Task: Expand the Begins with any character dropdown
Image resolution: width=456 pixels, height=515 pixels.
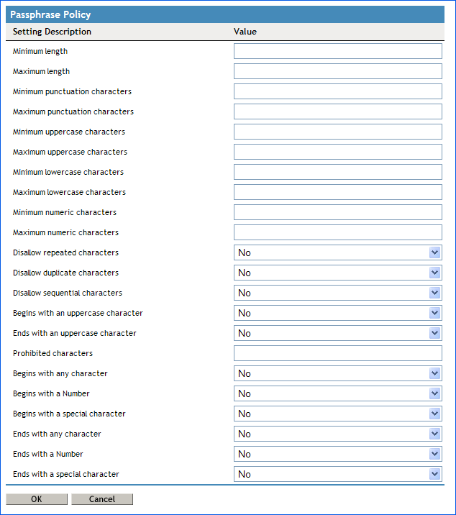Action: tap(337, 373)
